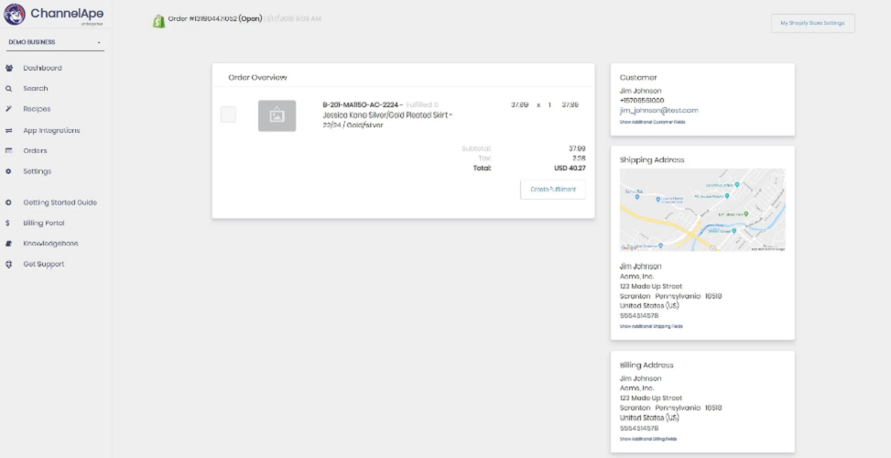Open the Billing Portal link

44,223
